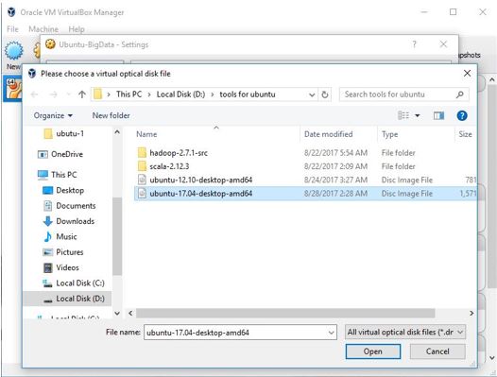Open Machine menu in VirtualBox Manager
This screenshot has width=497, height=377.
coord(43,29)
